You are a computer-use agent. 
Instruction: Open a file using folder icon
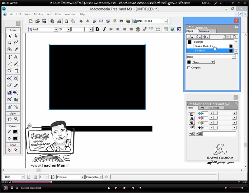click(37, 21)
